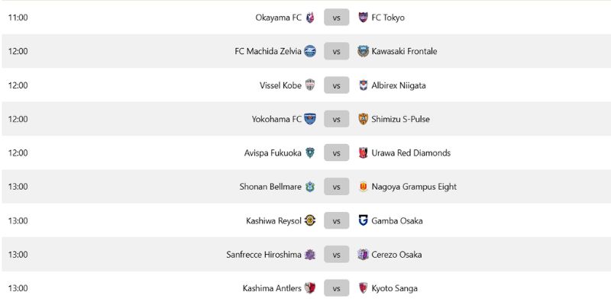Screen dimensions: 611x305
Task: Open the Machida Zelvia vs Kawasaki Frontale match
Action: point(337,51)
